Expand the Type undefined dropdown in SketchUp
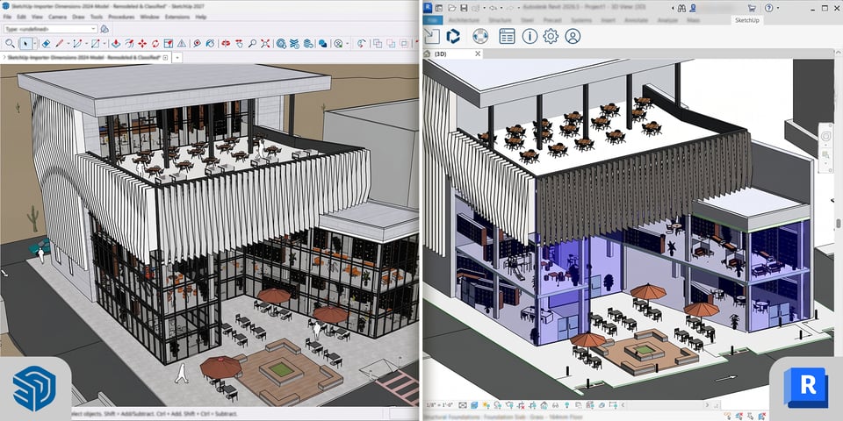Image resolution: width=843 pixels, height=421 pixels. point(94,29)
